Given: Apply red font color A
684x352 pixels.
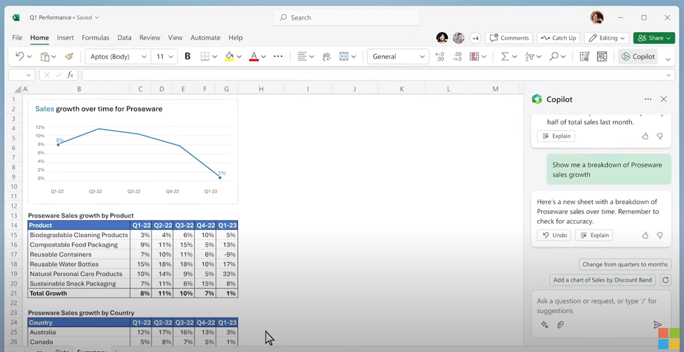Looking at the screenshot, I should (x=254, y=57).
